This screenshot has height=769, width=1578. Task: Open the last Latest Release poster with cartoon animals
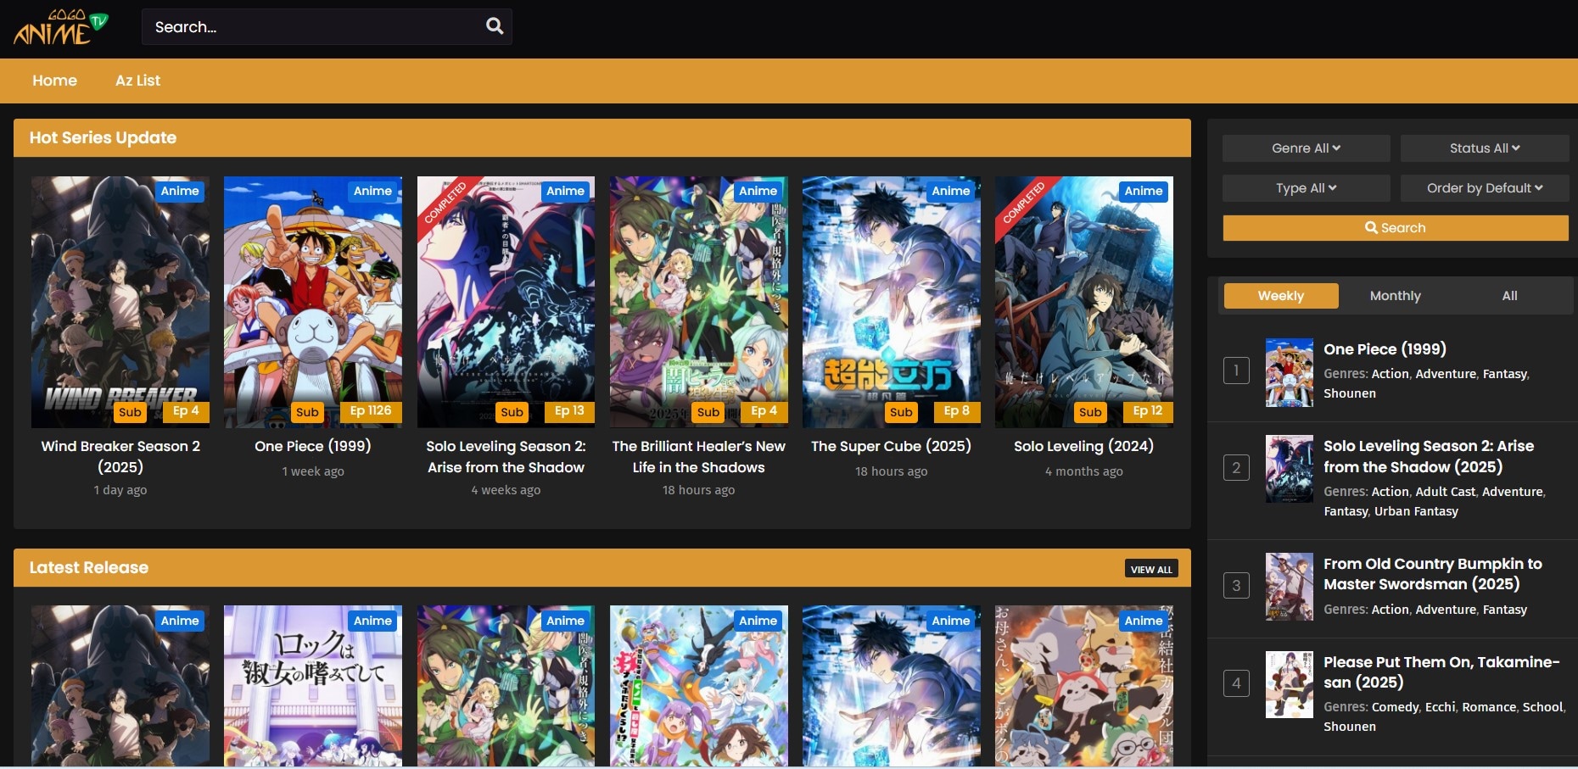pyautogui.click(x=1084, y=686)
